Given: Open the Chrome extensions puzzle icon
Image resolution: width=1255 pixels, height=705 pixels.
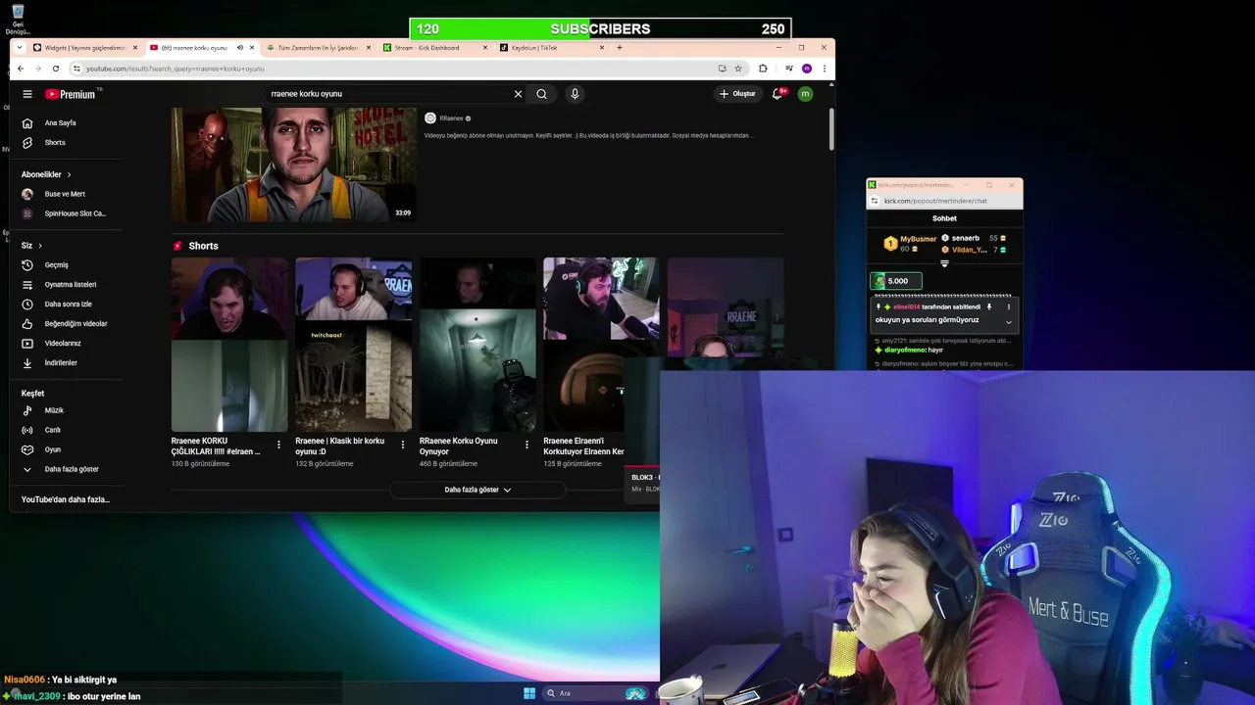Looking at the screenshot, I should click(x=763, y=69).
